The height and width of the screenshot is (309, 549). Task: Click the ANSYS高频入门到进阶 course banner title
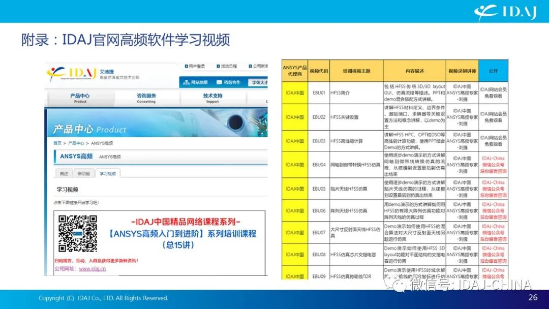[x=182, y=233]
